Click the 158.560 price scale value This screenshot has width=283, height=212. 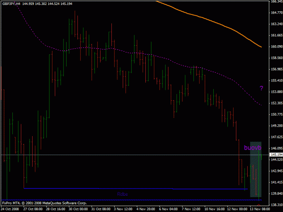(277, 58)
